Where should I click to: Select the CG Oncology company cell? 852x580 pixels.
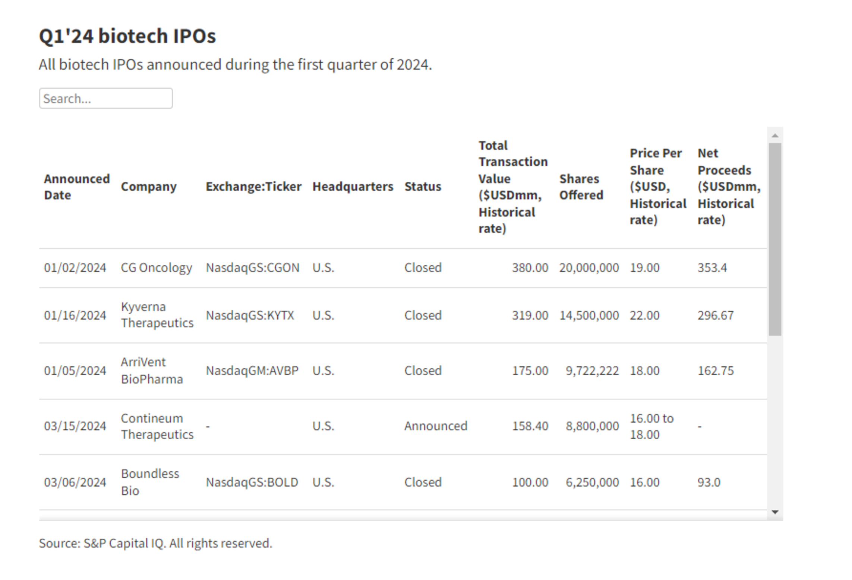156,268
